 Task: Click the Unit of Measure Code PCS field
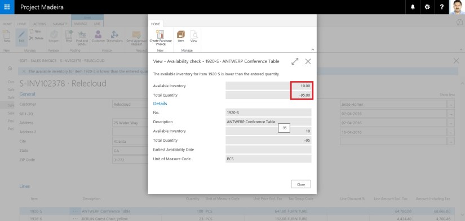[268, 159]
